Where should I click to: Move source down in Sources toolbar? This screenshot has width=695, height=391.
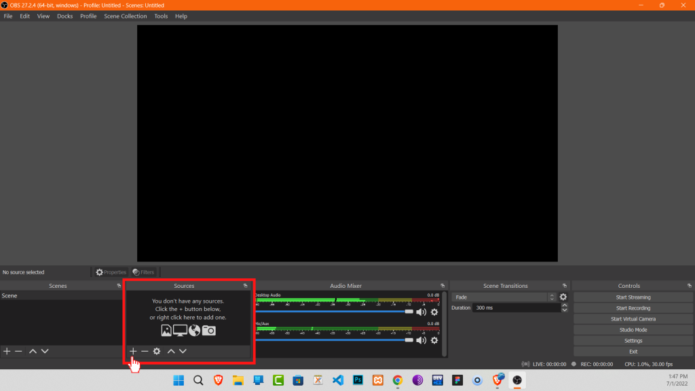183,351
